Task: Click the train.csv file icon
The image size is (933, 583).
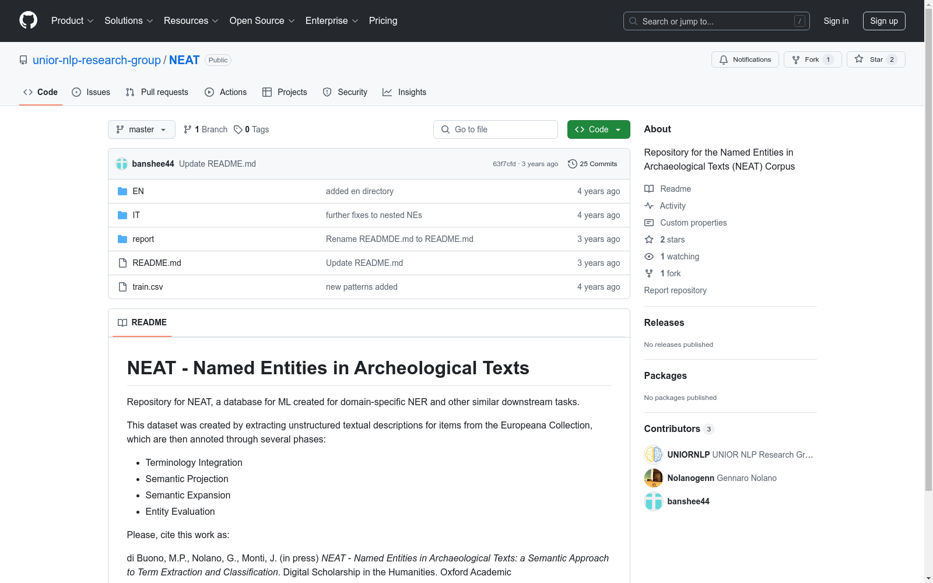Action: pyautogui.click(x=122, y=287)
